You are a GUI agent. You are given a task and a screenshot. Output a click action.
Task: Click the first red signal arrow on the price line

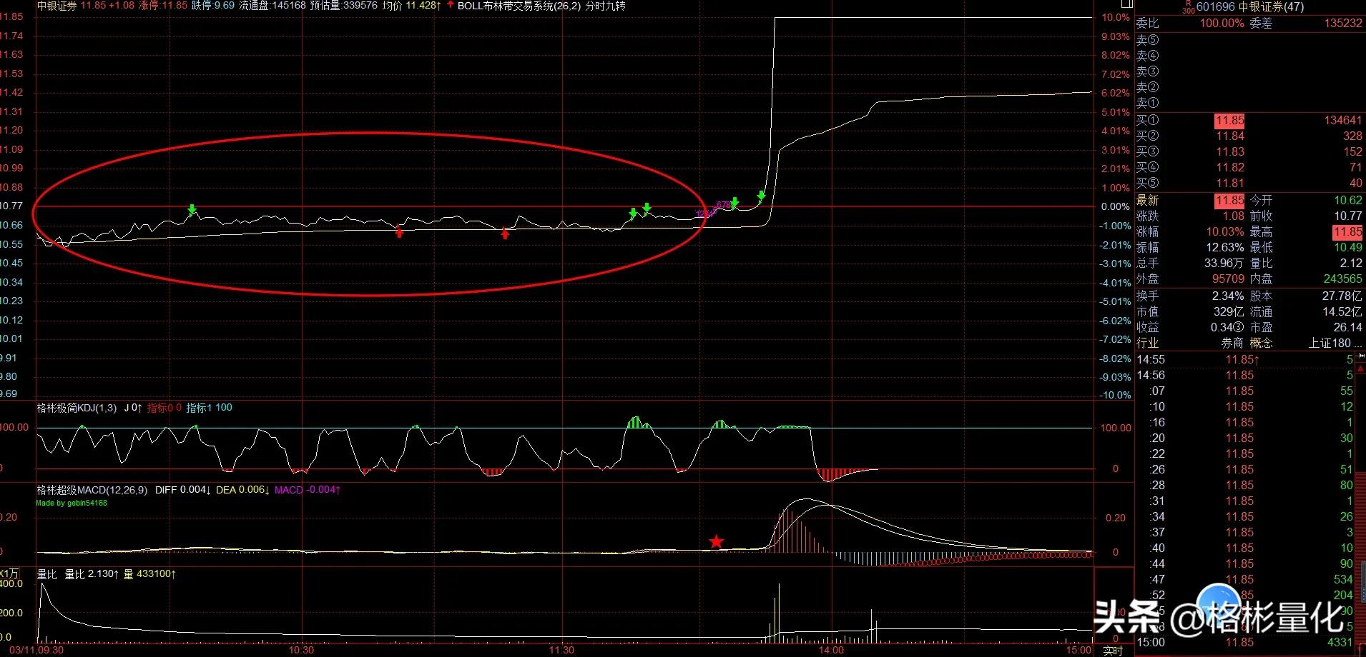tap(399, 231)
